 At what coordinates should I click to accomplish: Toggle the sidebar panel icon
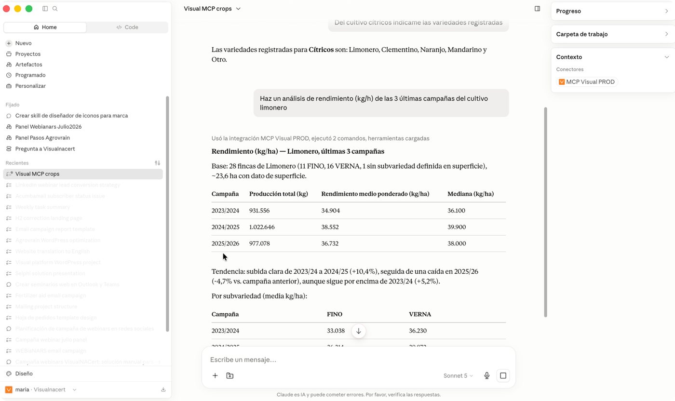[45, 9]
